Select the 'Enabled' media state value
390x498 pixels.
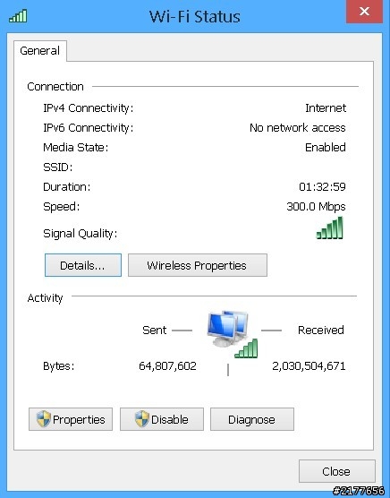coord(326,148)
